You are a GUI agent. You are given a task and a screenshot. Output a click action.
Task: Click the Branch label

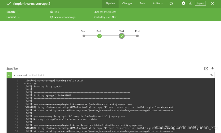[11, 12]
